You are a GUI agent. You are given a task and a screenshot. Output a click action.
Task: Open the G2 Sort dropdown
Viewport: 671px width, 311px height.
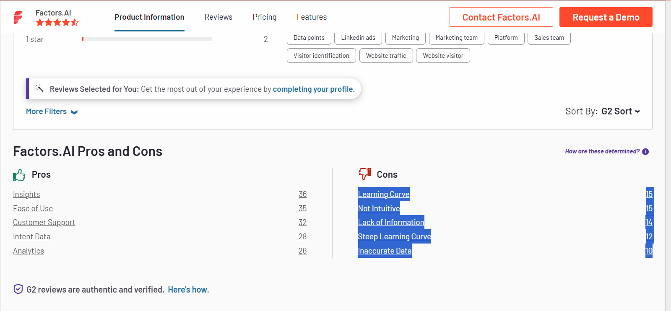pyautogui.click(x=621, y=111)
